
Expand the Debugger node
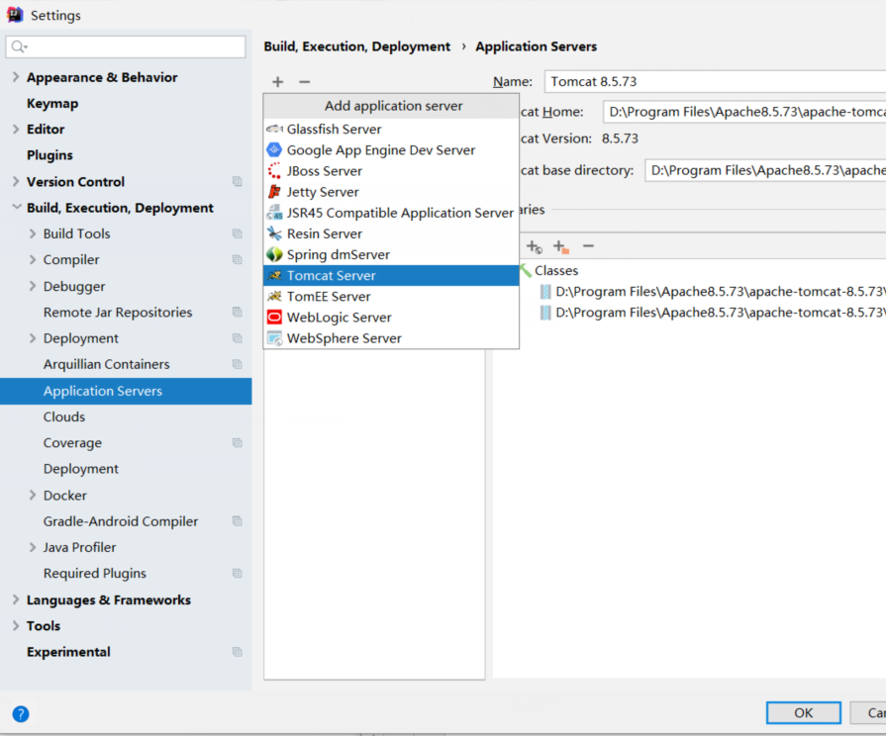point(33,286)
